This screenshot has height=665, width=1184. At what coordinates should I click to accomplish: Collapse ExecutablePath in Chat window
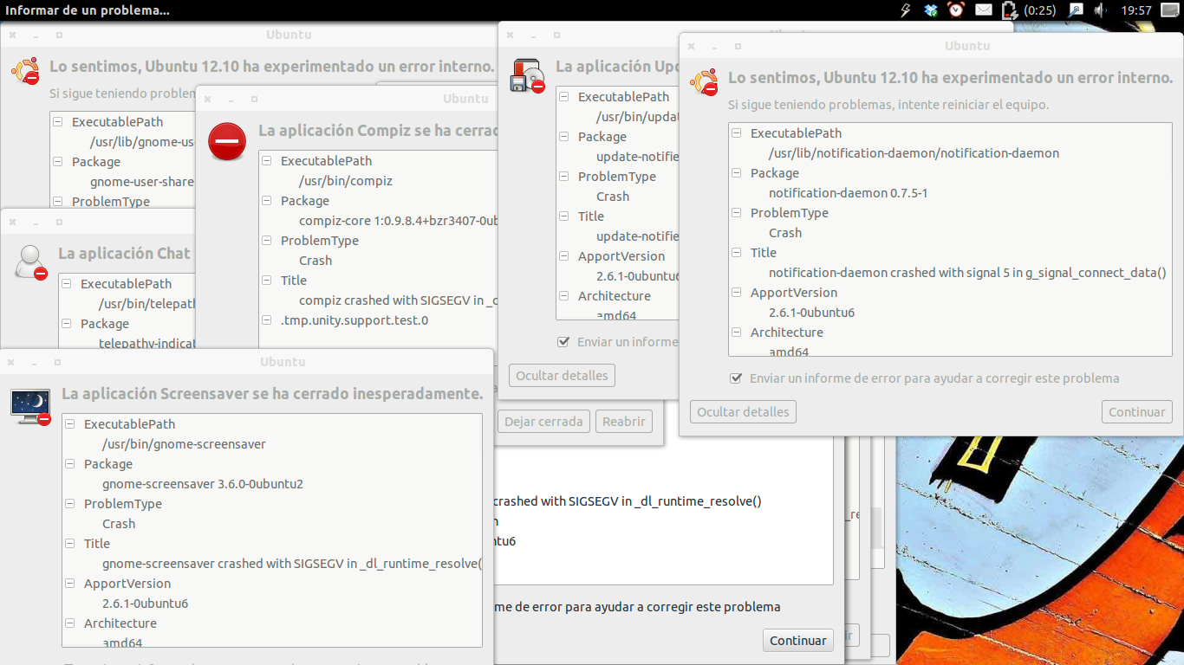(x=67, y=284)
